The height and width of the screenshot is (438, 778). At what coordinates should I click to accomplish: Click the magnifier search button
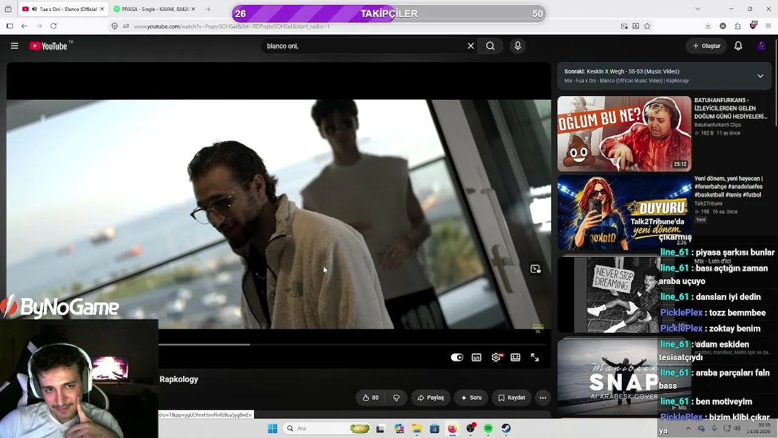(x=490, y=46)
